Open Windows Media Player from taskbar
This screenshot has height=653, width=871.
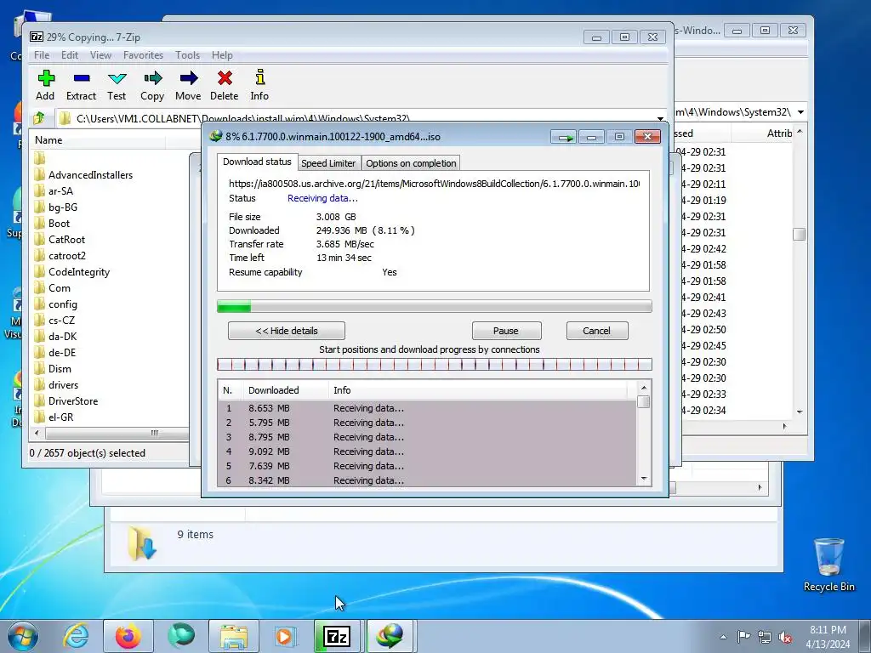286,636
